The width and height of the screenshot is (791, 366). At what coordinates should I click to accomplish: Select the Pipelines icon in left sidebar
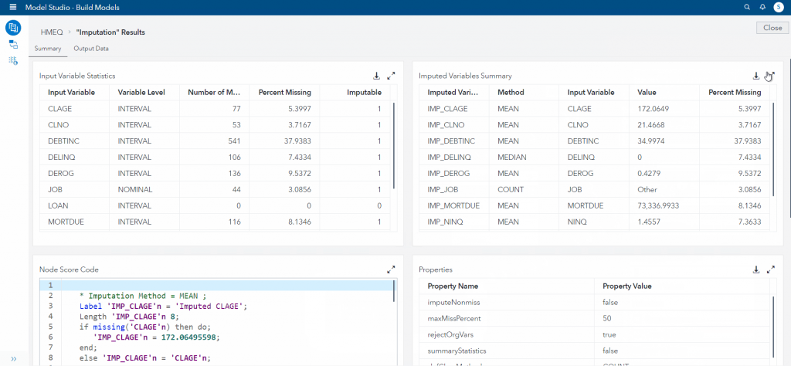pyautogui.click(x=13, y=45)
